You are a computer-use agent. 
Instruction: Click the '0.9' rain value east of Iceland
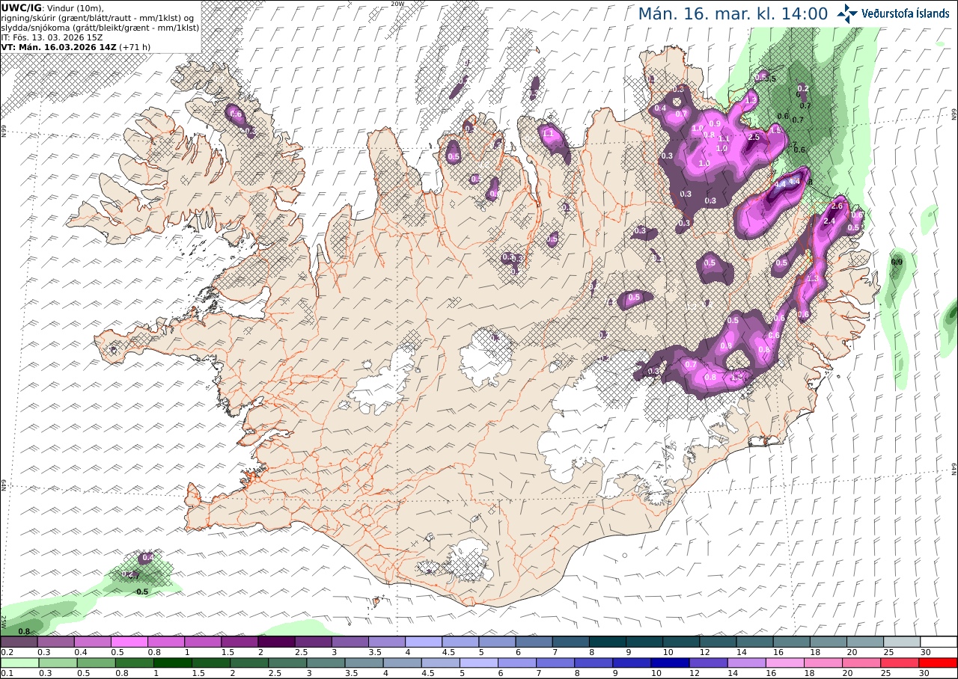coord(897,262)
